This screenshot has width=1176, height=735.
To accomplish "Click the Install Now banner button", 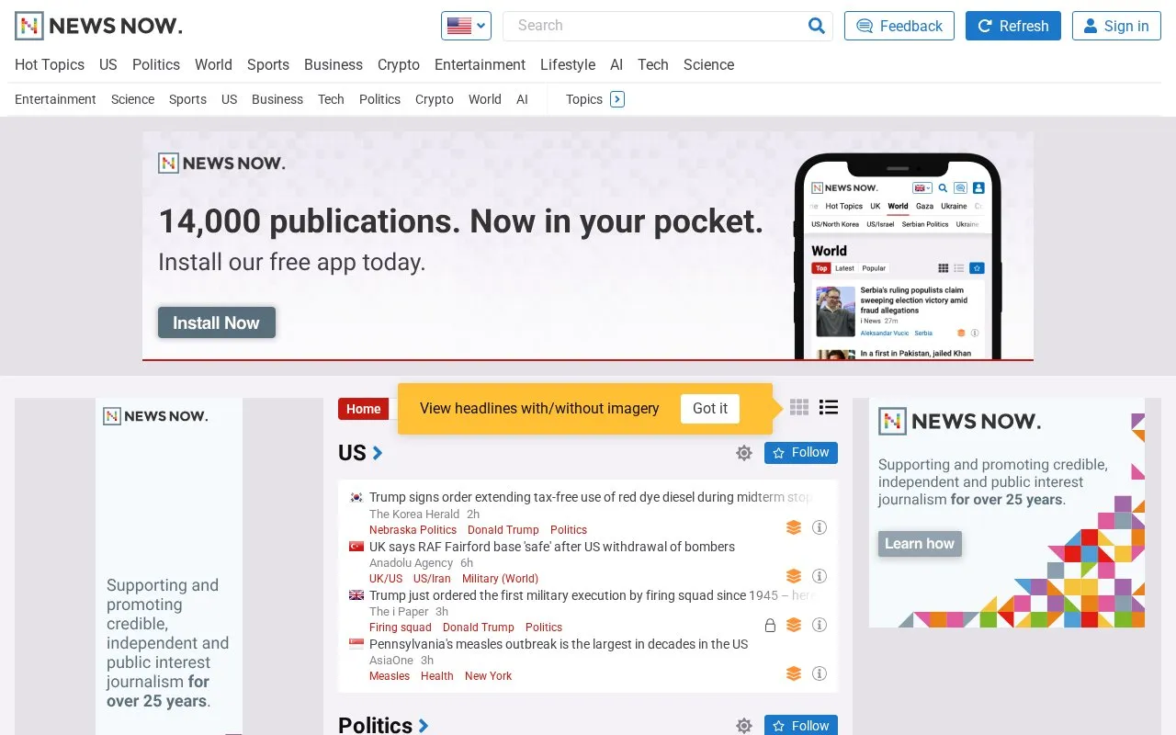I will [217, 322].
